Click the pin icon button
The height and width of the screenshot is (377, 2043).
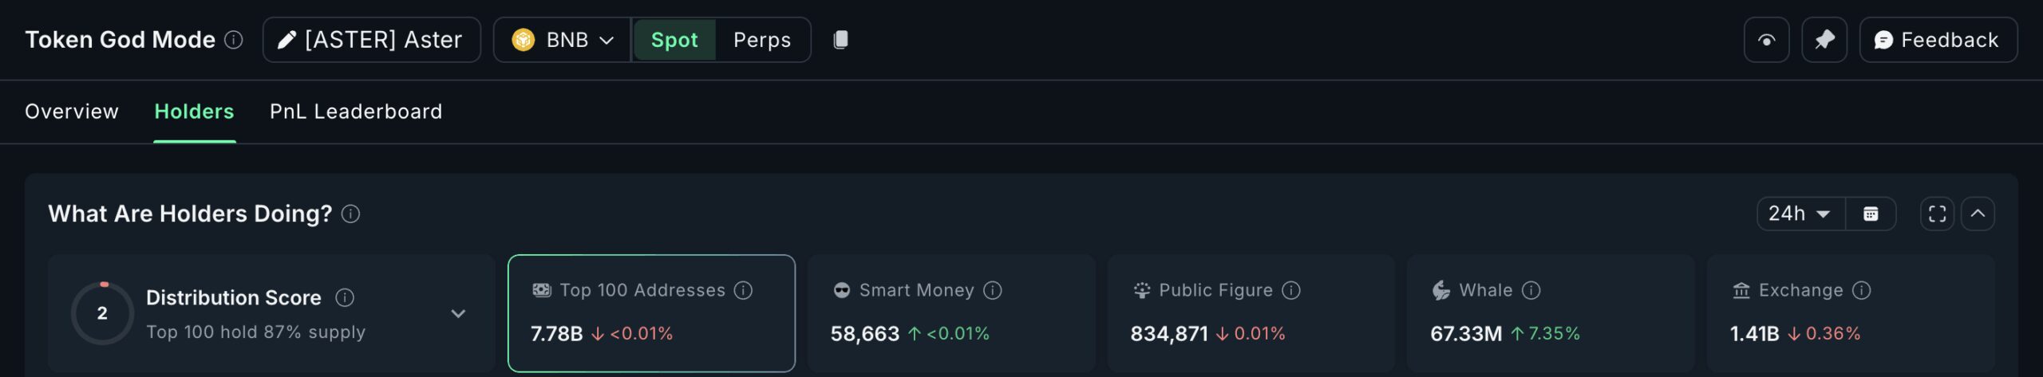click(x=1824, y=40)
